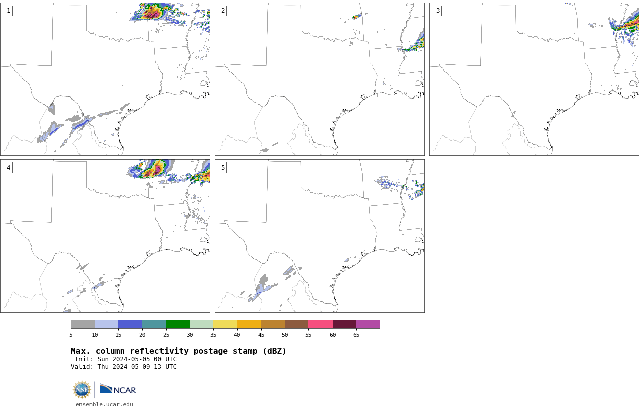Click the blue 15-20 dBZ swatch
Image resolution: width=644 pixels, height=410 pixels.
point(130,324)
